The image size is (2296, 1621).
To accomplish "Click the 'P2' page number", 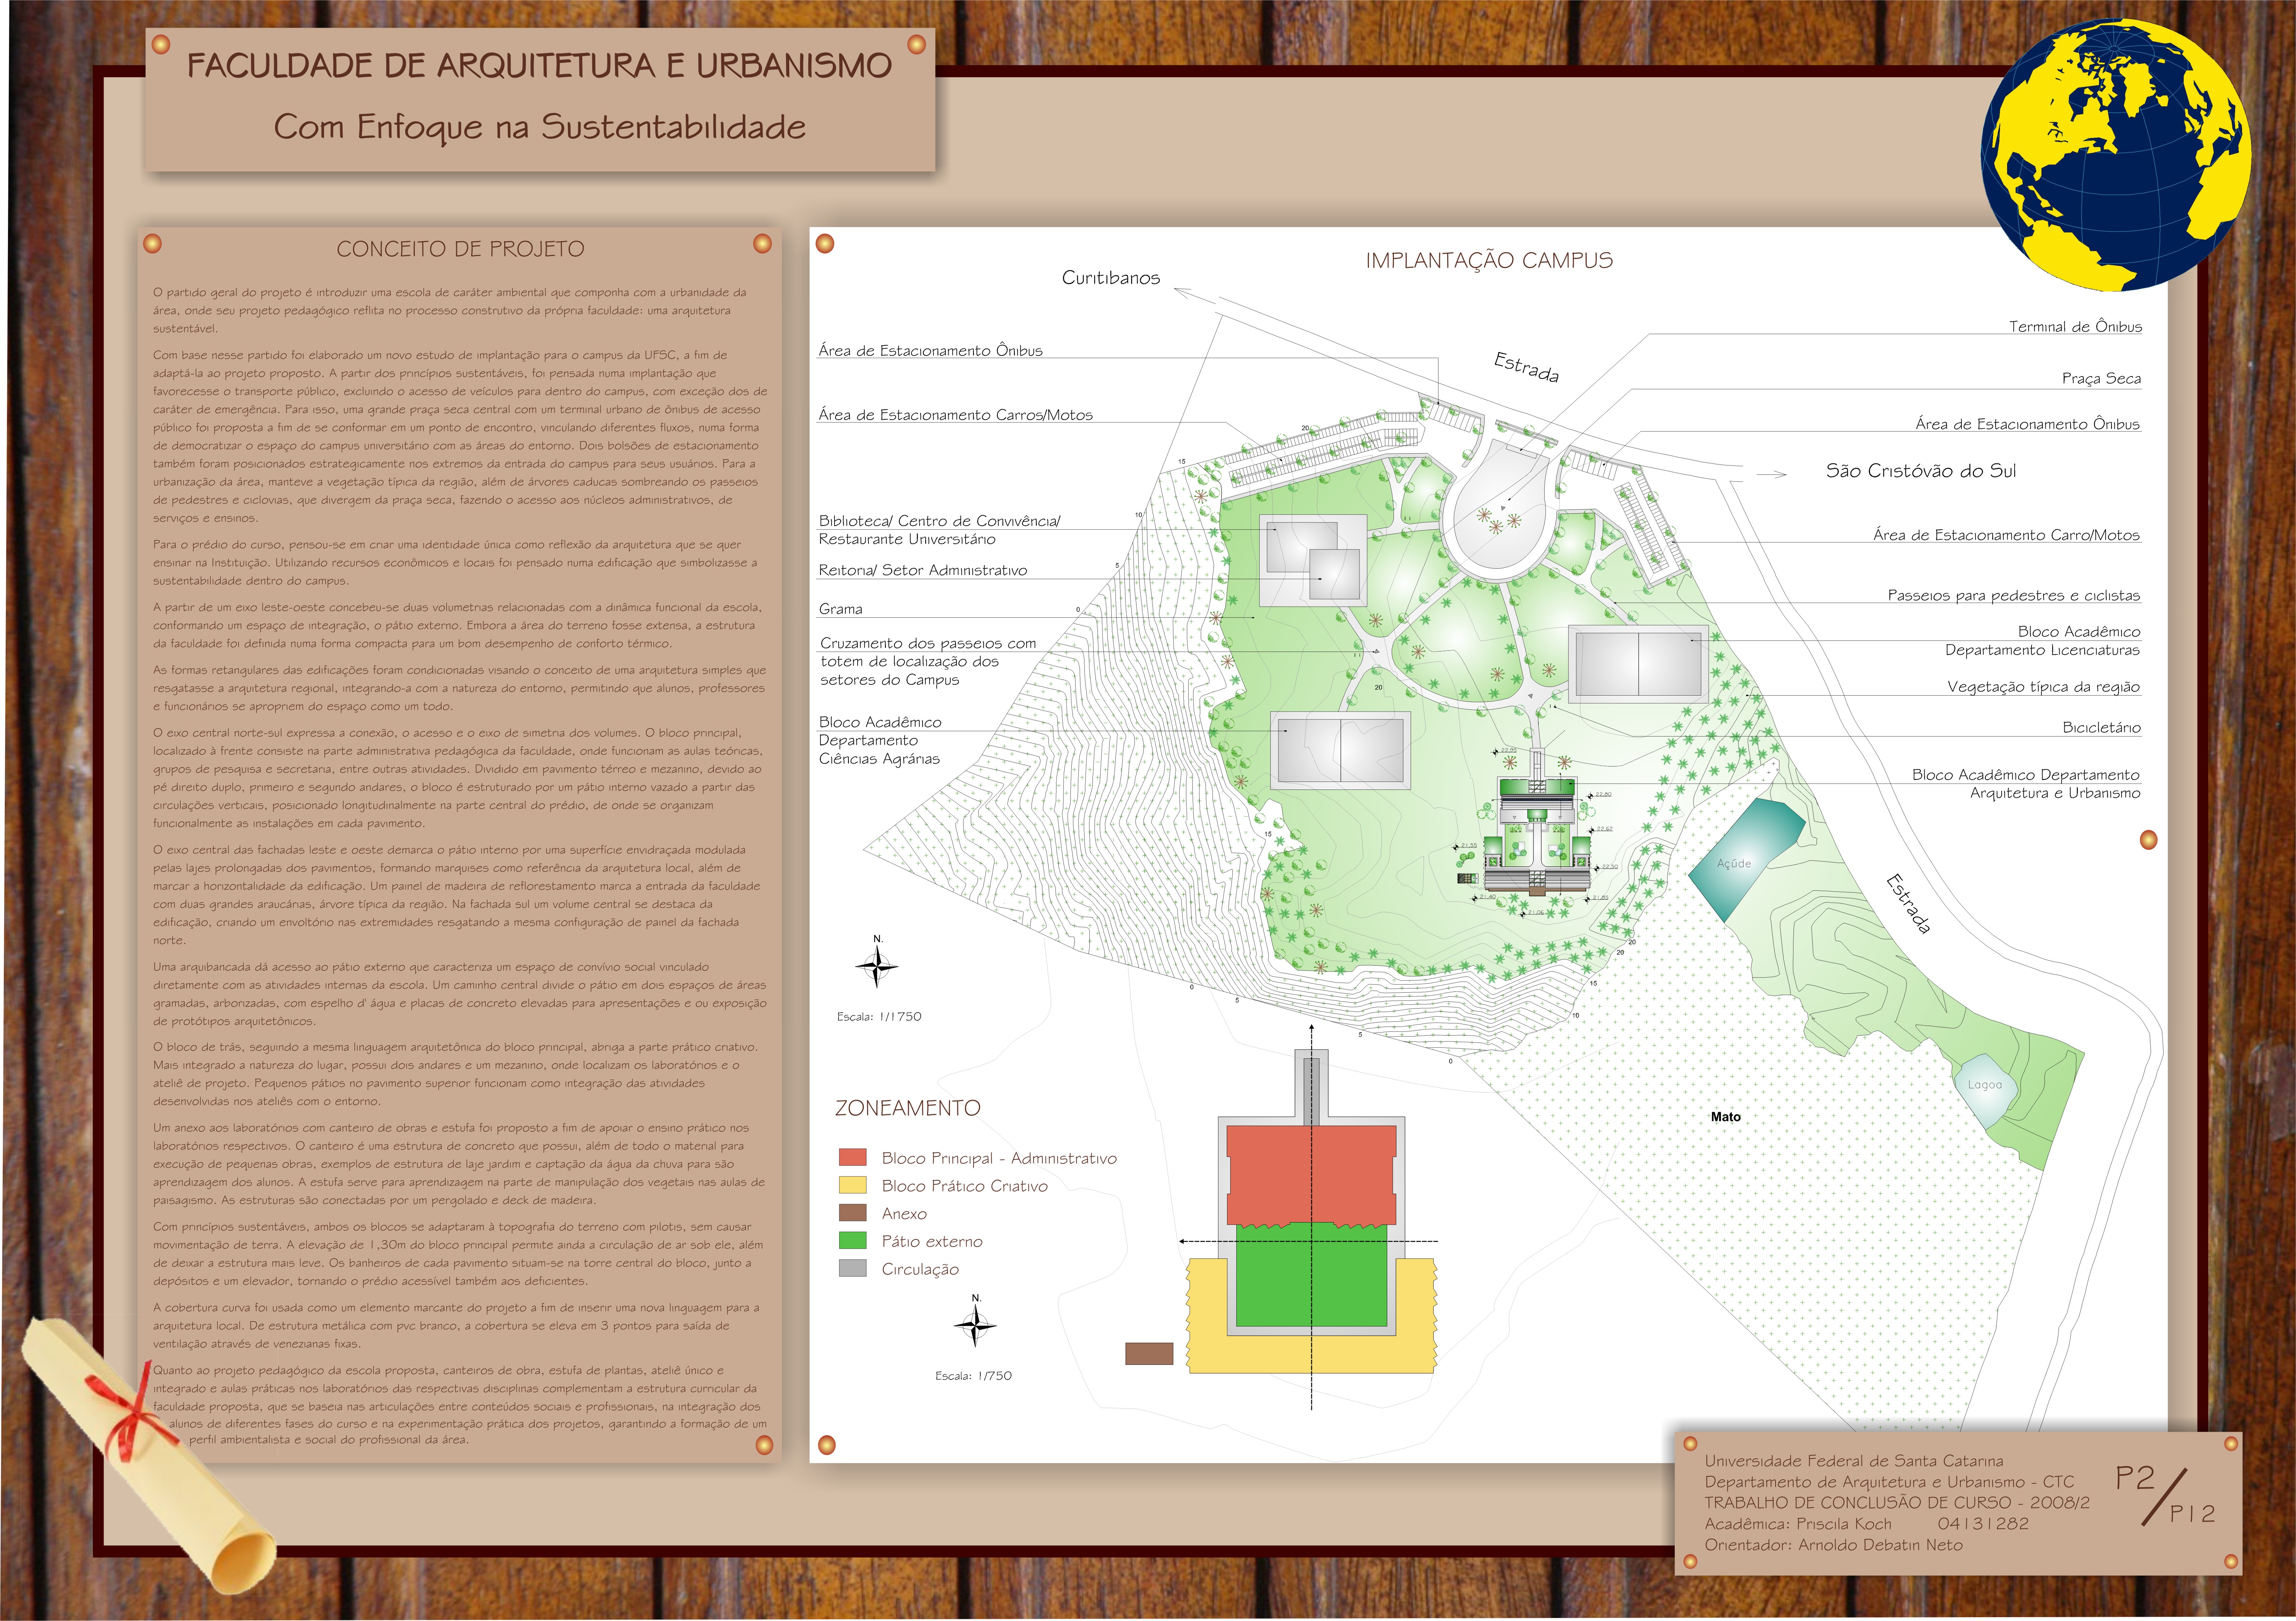I will [x=2135, y=1478].
